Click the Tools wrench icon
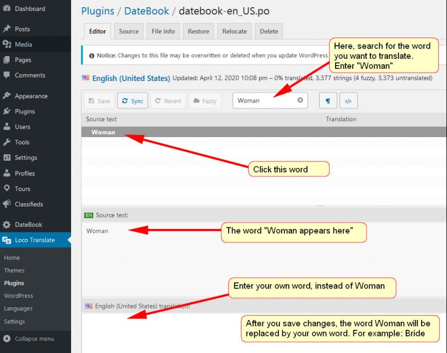This screenshot has height=353, width=447. pos(7,142)
